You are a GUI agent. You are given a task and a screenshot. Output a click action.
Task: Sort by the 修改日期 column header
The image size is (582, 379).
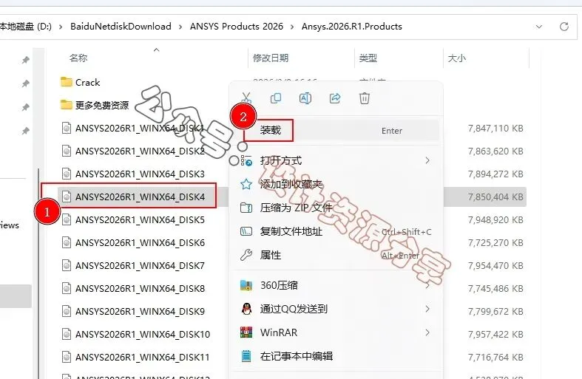tap(271, 58)
